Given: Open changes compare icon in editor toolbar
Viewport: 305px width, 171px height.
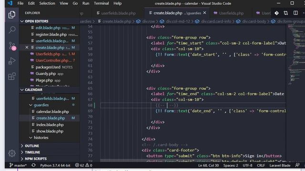Looking at the screenshot, I should tap(286, 13).
